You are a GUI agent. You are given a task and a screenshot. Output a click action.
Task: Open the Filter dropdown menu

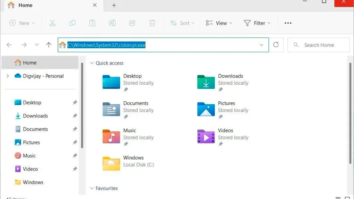257,23
